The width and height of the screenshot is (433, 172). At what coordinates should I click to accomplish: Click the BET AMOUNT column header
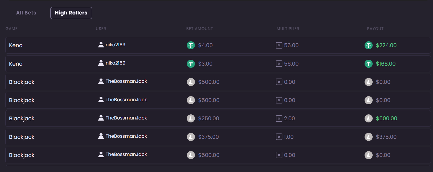click(x=199, y=29)
